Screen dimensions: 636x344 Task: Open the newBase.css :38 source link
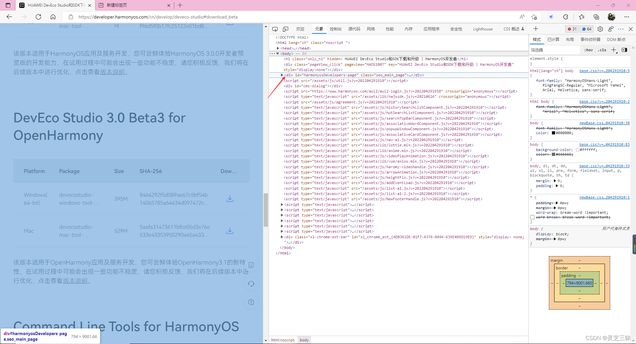click(x=605, y=123)
